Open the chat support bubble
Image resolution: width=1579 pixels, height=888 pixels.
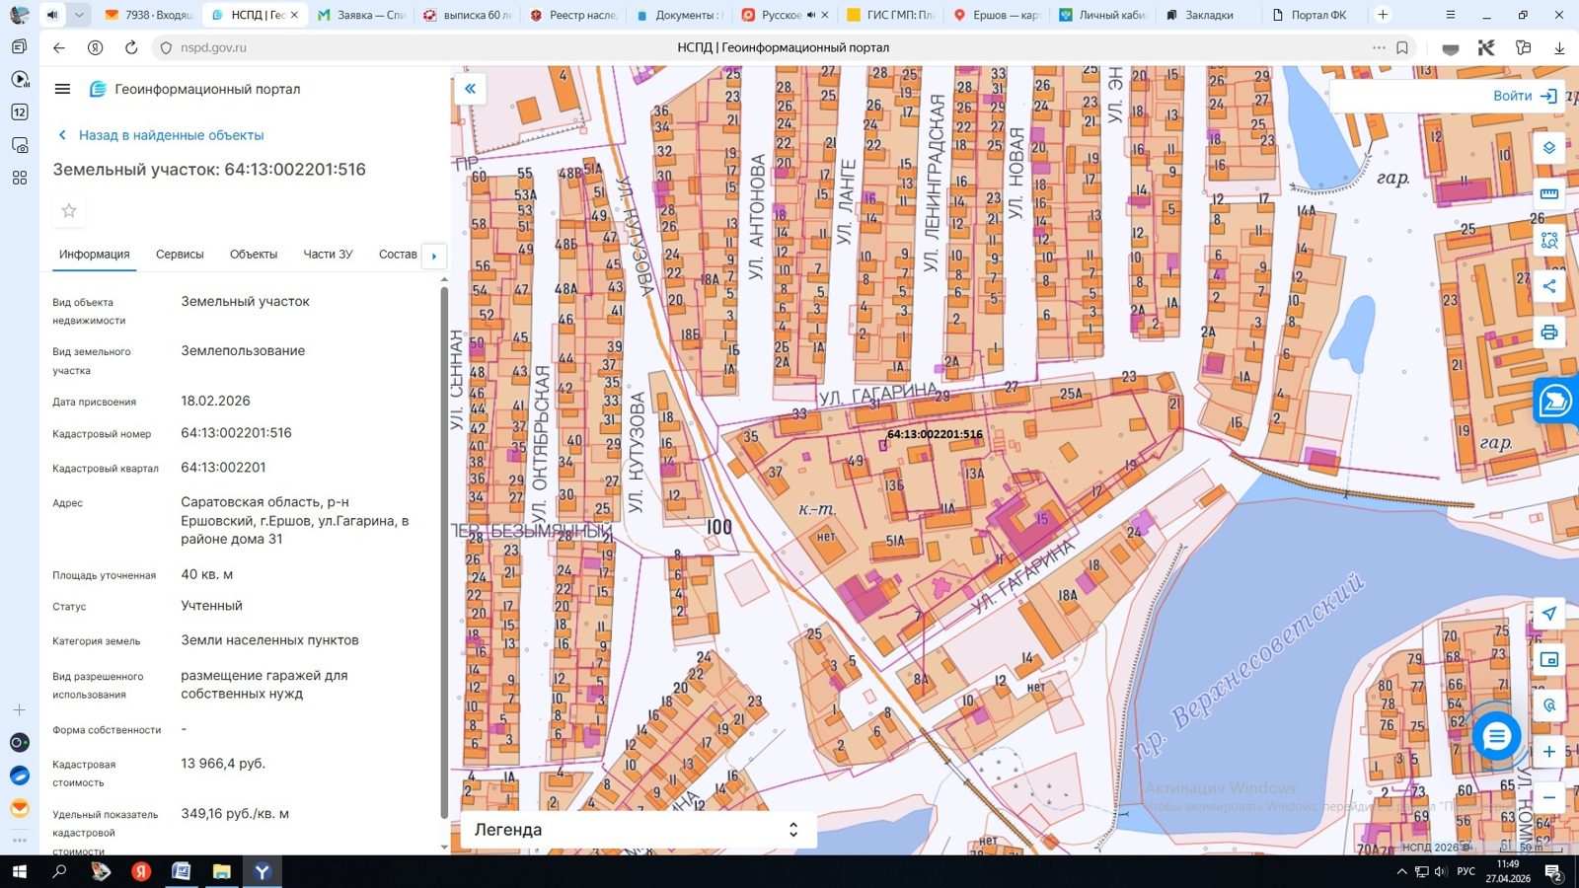[1496, 736]
